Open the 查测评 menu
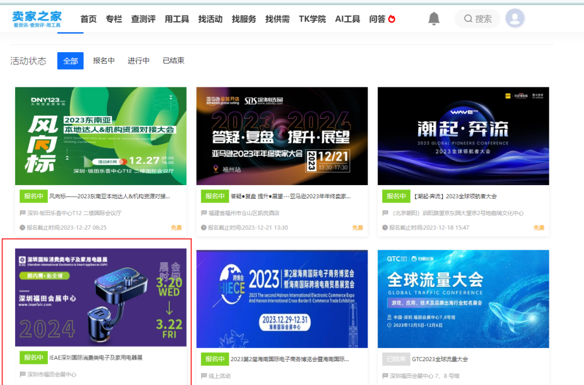This screenshot has width=584, height=385. pos(143,19)
